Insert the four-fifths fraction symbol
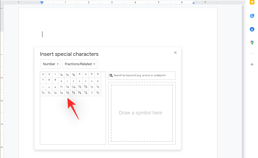Viewport: 258px width, 158px height. coord(49,93)
